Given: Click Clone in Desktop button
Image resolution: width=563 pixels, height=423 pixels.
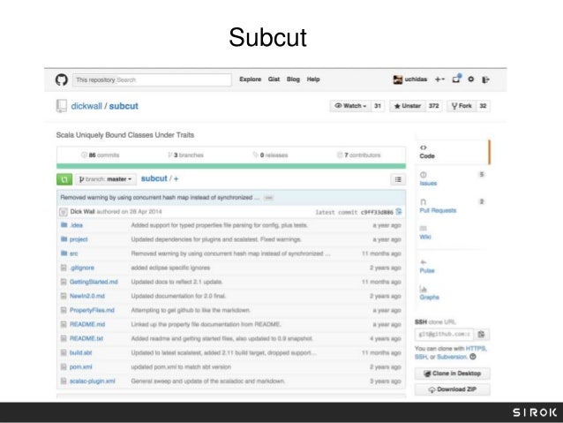Looking at the screenshot, I should [453, 374].
